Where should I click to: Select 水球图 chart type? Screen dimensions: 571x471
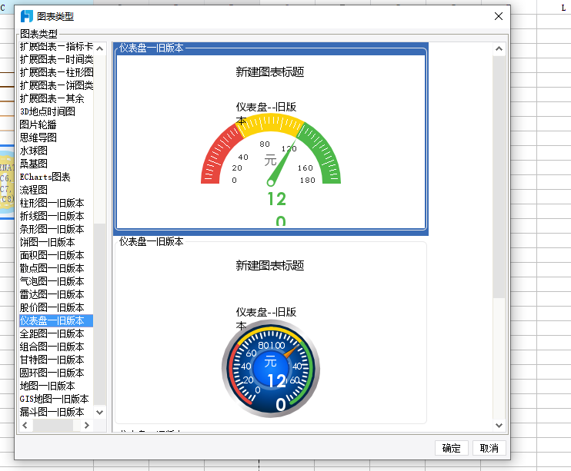[56, 151]
